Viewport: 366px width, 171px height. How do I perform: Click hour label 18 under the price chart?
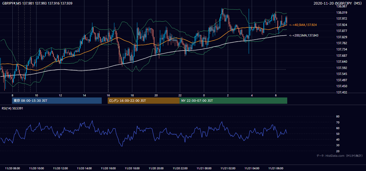[132, 95]
